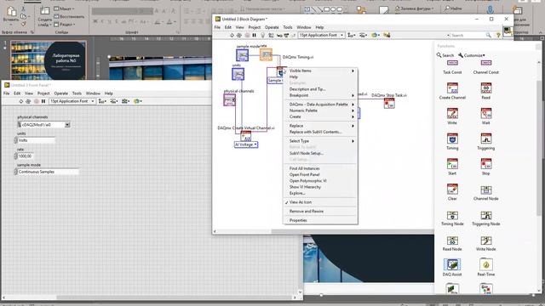Pick the Triggering Node palette icon
Viewport: 545px width, 306px height.
(x=486, y=215)
